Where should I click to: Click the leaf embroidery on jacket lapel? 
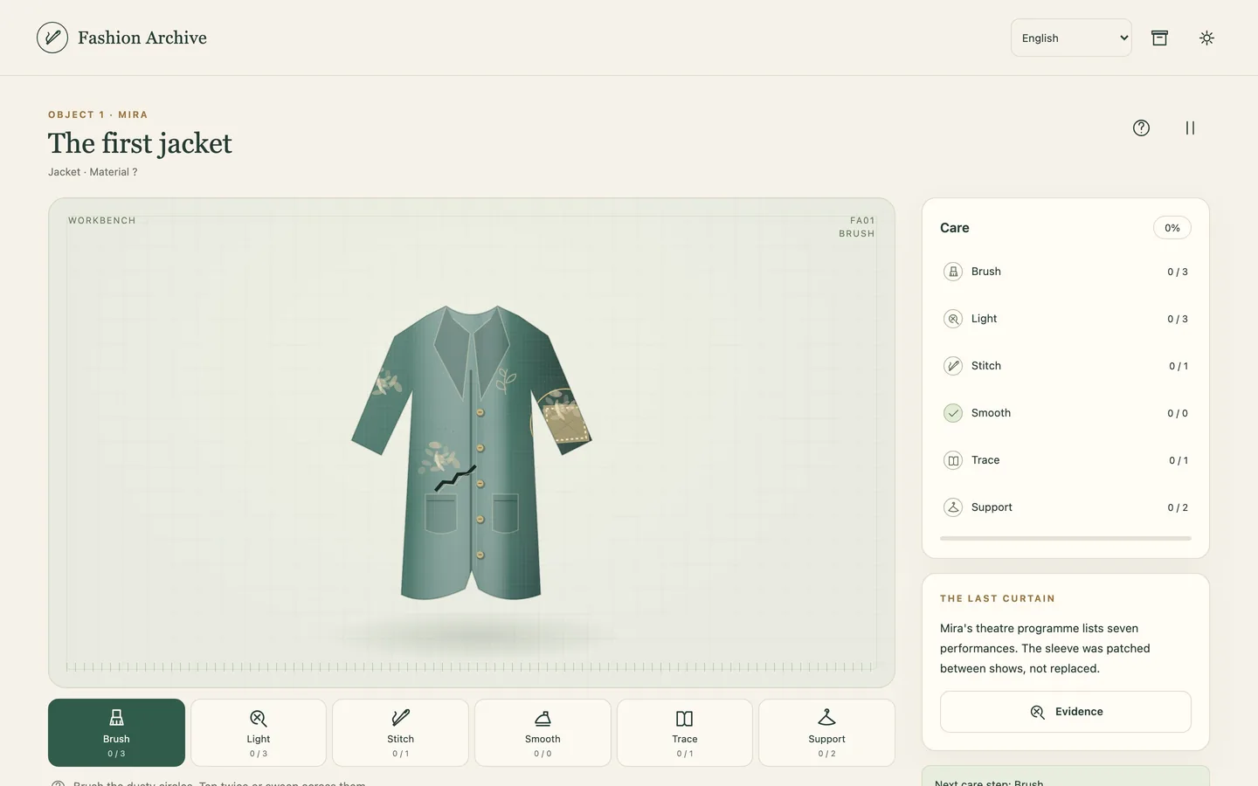coord(506,379)
